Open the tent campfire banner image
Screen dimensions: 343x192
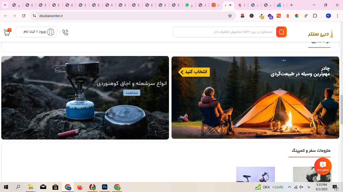(x=255, y=97)
